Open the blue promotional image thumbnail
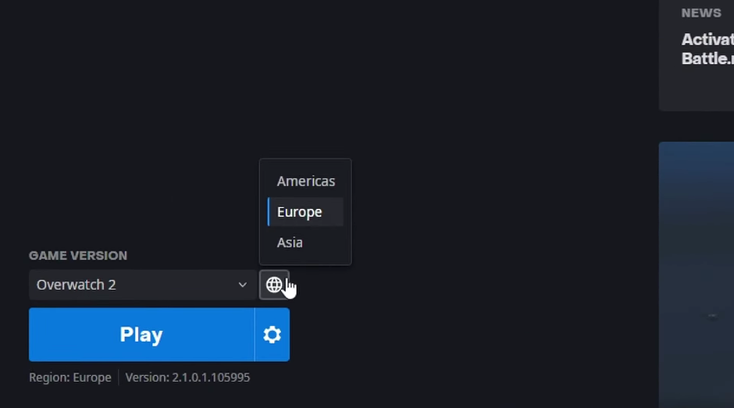This screenshot has width=734, height=408. point(697,275)
